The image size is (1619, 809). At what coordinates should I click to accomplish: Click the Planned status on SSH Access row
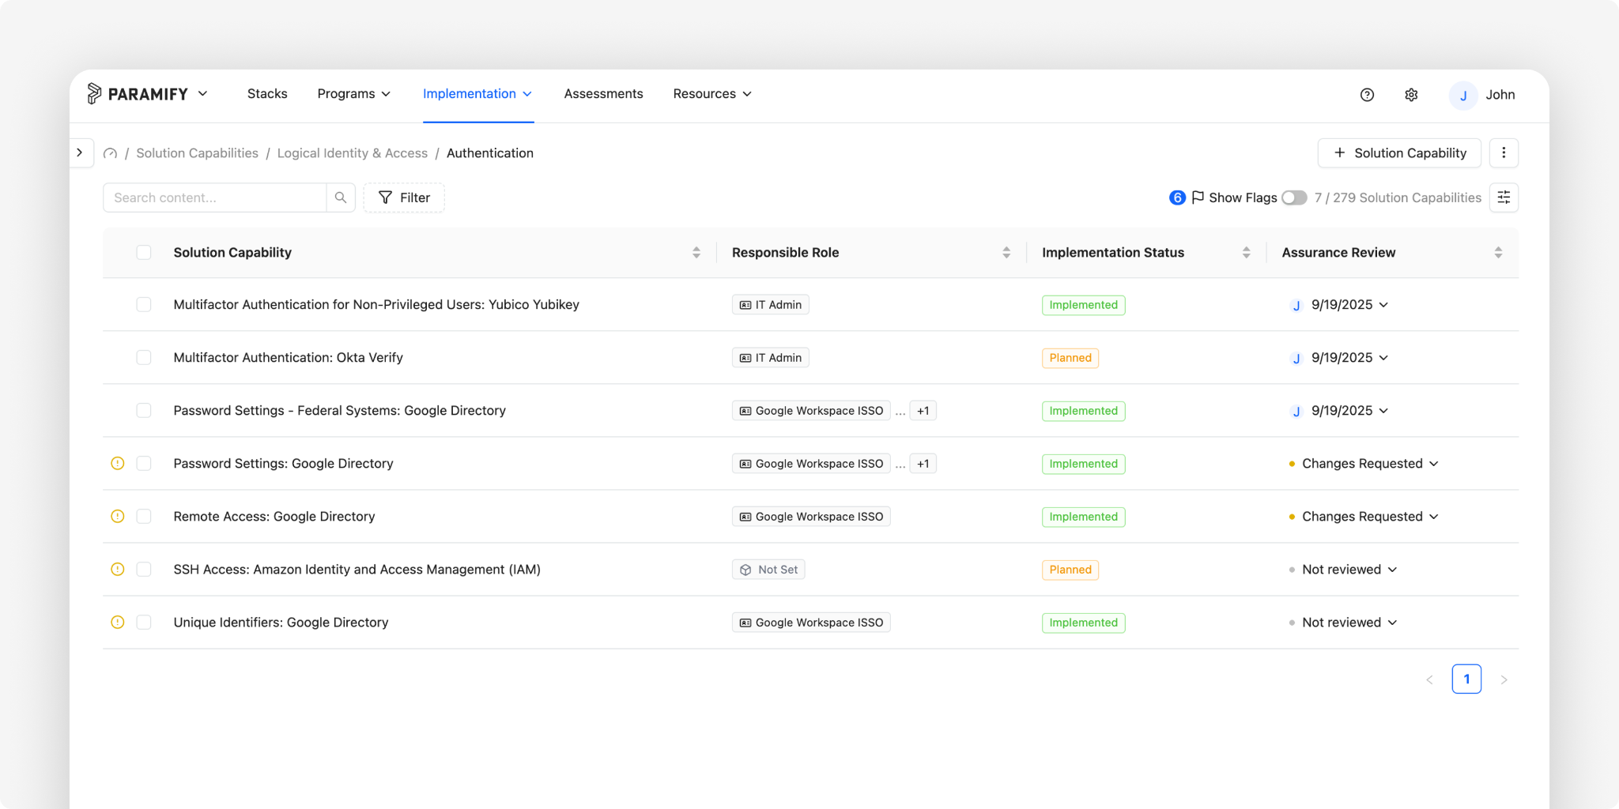[x=1070, y=570]
